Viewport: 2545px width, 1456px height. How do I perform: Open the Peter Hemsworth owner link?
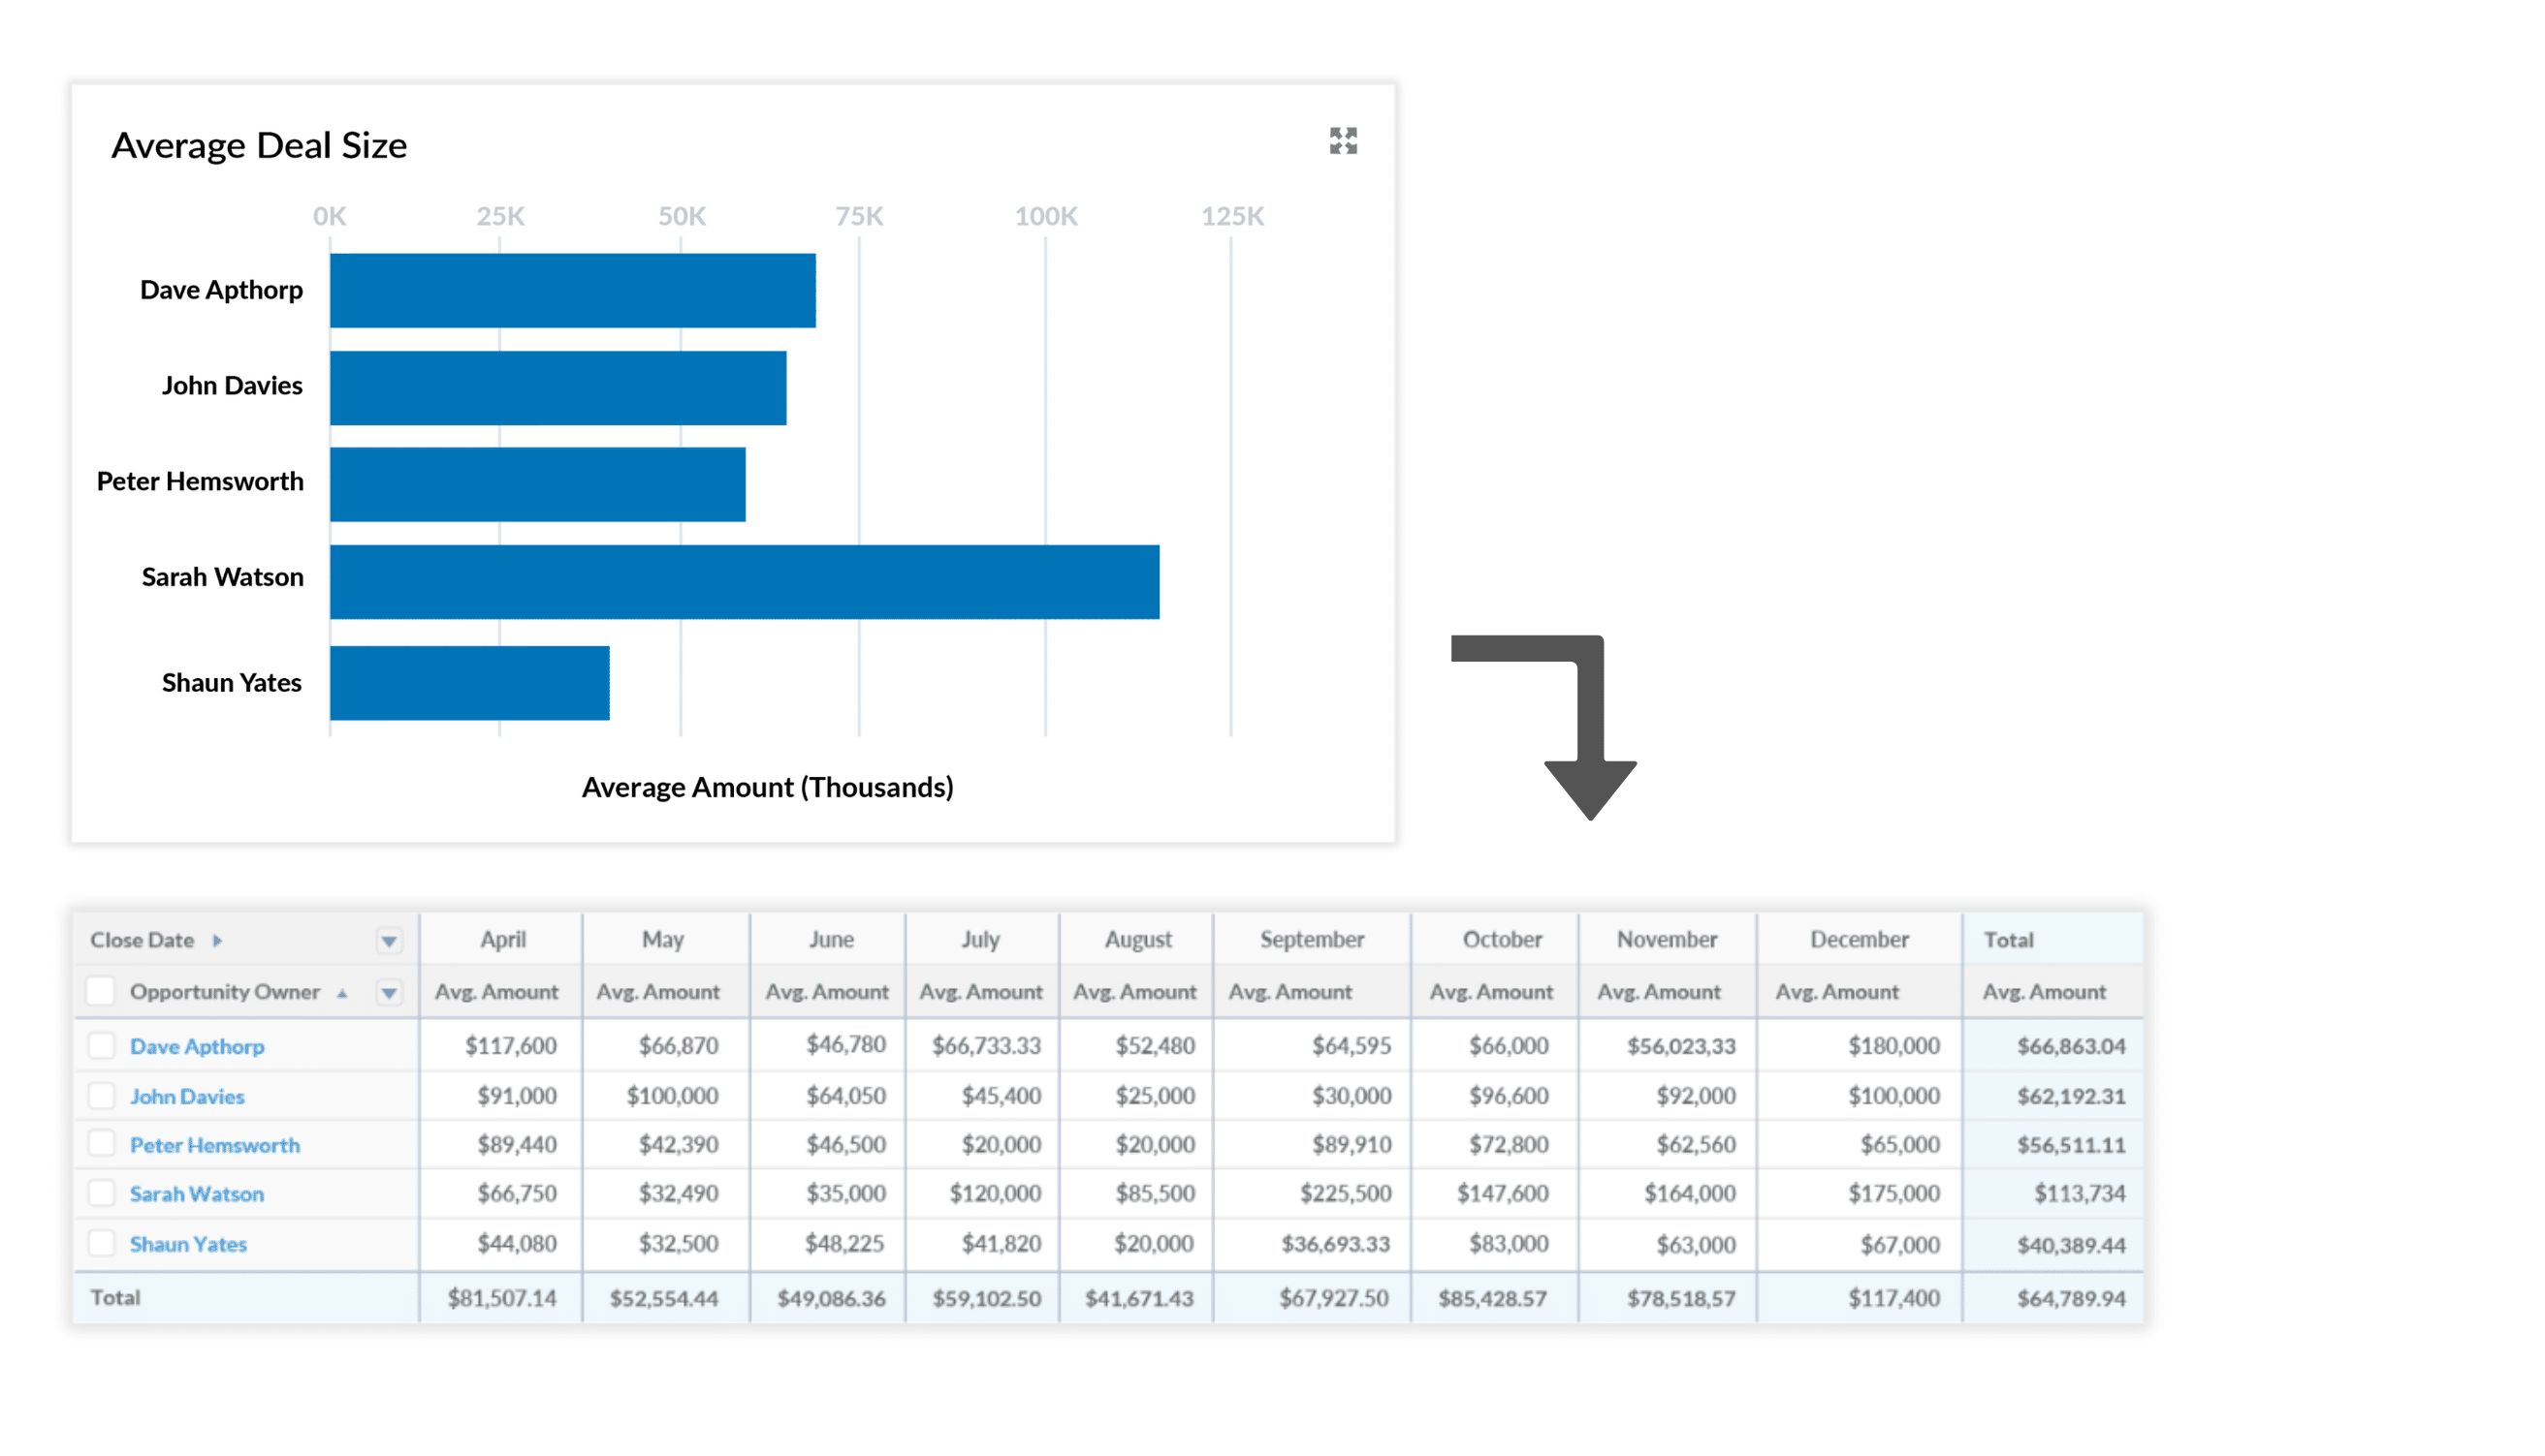coord(214,1145)
